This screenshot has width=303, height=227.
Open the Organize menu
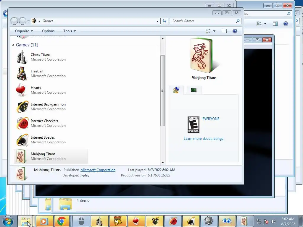[x=24, y=31]
